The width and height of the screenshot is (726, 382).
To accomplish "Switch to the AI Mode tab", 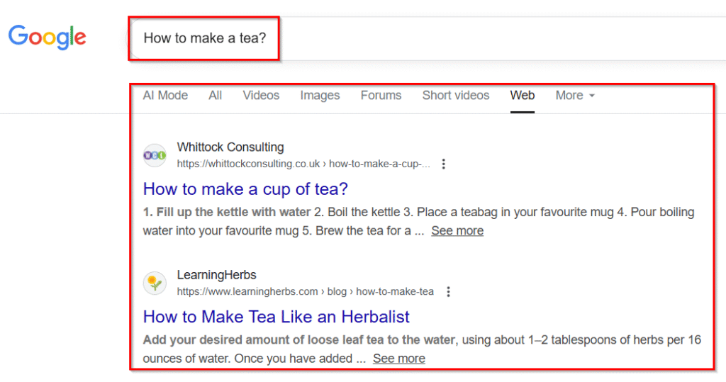I will (x=165, y=96).
